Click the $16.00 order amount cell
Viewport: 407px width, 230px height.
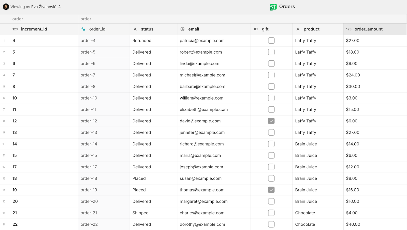point(375,190)
